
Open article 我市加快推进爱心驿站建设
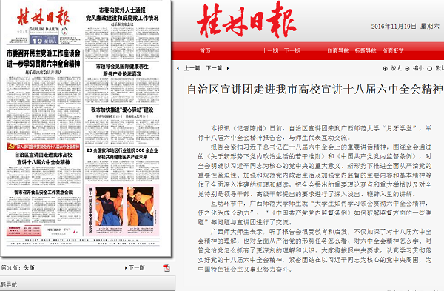[x=122, y=110]
